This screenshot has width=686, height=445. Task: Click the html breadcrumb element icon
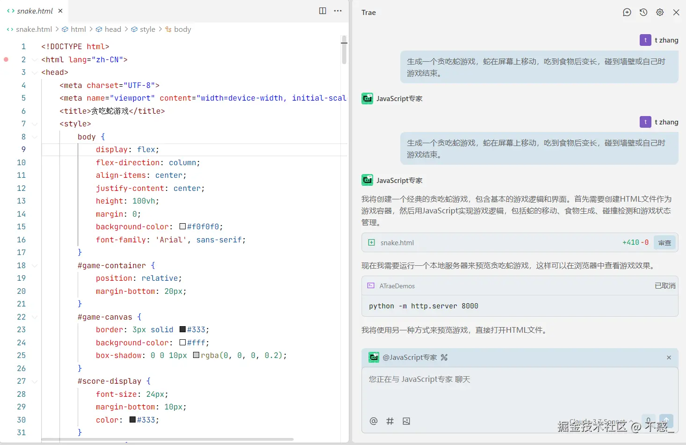pos(65,29)
